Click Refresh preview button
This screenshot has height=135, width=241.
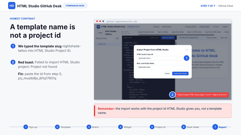(x=211, y=38)
